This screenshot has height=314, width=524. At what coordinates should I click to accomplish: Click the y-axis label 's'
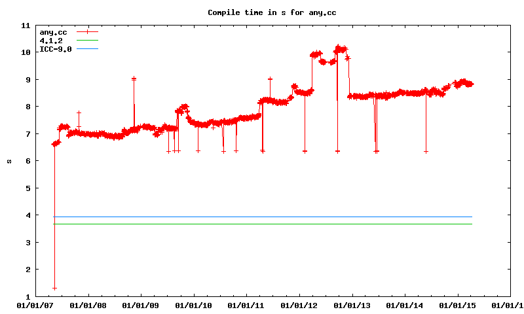[x=9, y=161]
